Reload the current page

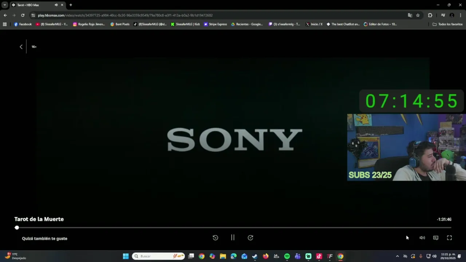[23, 15]
